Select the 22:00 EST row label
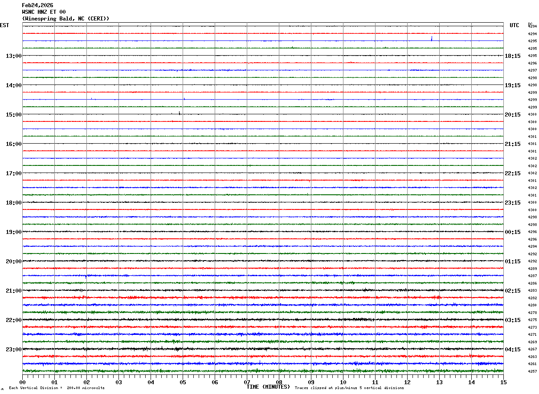The image size is (539, 394). tap(13, 320)
